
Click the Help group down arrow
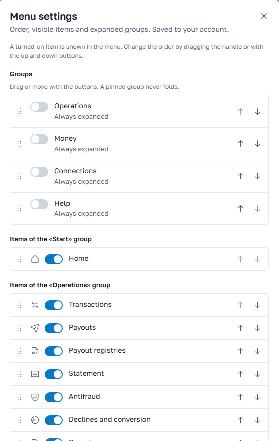pyautogui.click(x=257, y=208)
